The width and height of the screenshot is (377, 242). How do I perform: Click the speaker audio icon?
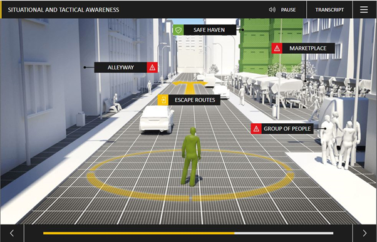tap(272, 9)
